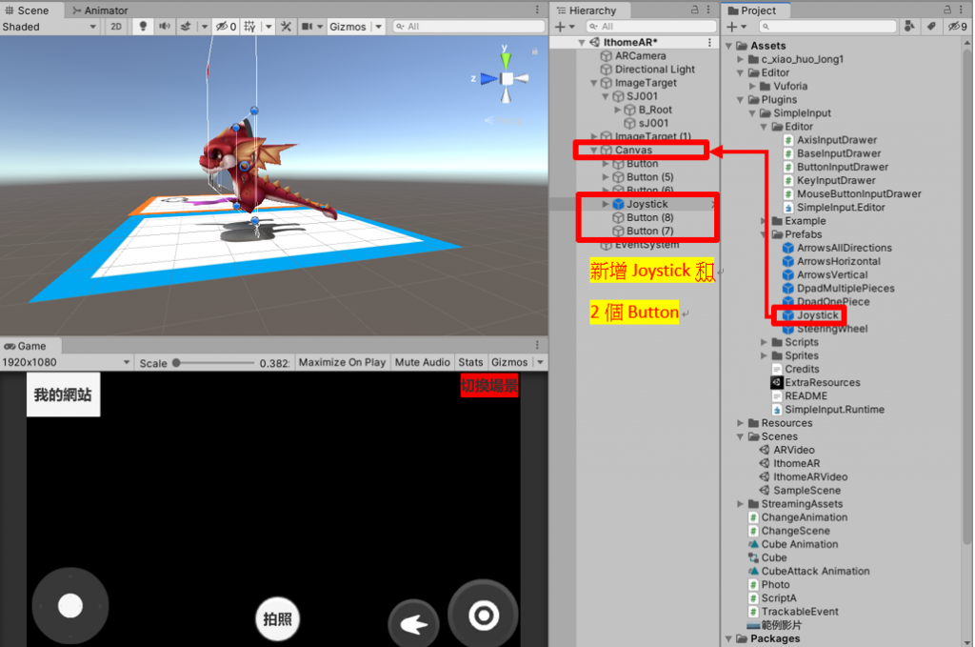Viewport: 975px width, 647px height.
Task: Toggle 2D view mode button
Action: point(116,26)
